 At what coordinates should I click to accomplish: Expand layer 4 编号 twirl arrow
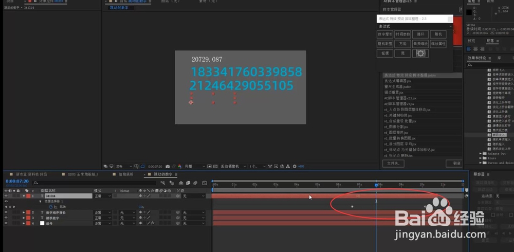tap(24, 223)
